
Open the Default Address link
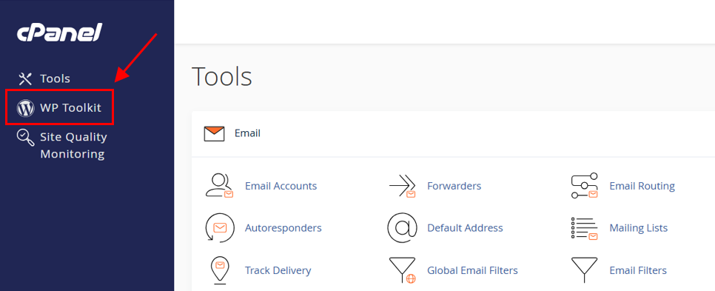(465, 227)
